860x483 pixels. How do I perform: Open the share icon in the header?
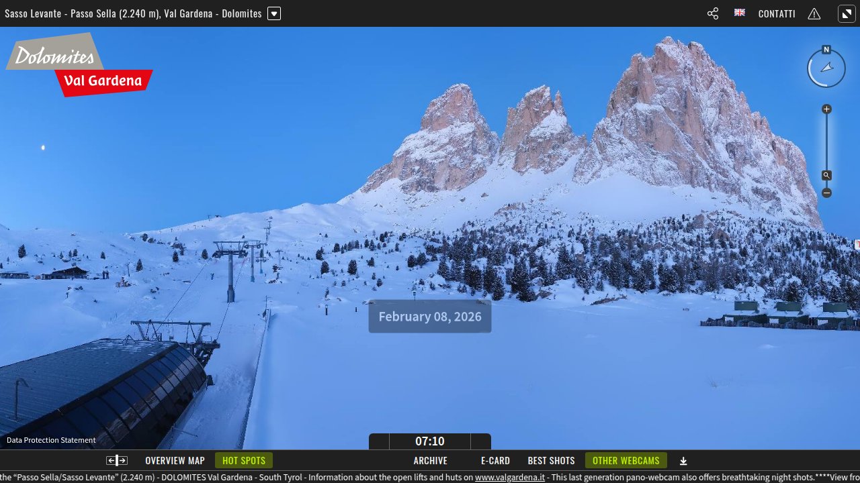coord(712,13)
